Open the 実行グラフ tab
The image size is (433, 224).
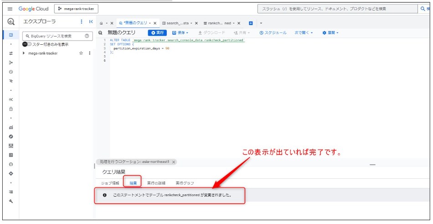pyautogui.click(x=185, y=183)
